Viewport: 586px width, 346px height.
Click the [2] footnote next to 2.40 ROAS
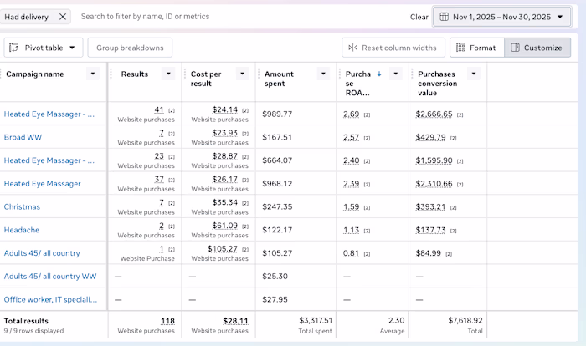tap(367, 161)
